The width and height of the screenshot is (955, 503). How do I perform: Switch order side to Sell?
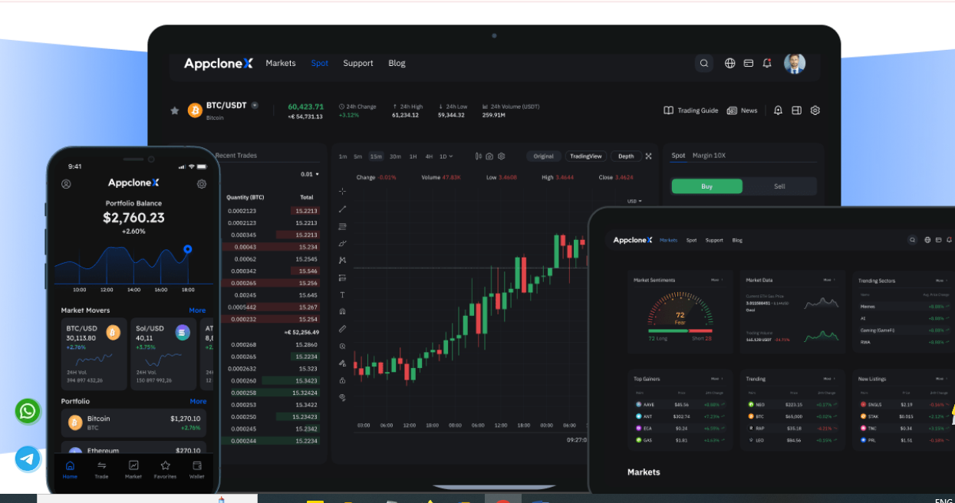[779, 186]
